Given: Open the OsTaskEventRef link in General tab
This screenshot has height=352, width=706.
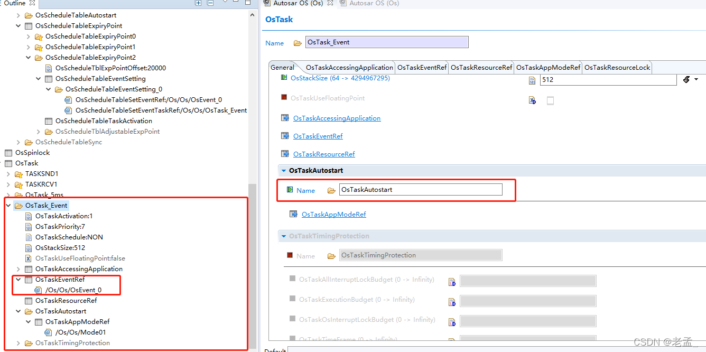Looking at the screenshot, I should pos(318,136).
